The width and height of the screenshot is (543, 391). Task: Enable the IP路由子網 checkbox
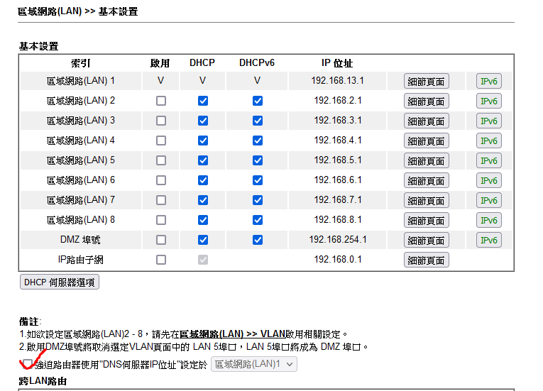coord(161,260)
